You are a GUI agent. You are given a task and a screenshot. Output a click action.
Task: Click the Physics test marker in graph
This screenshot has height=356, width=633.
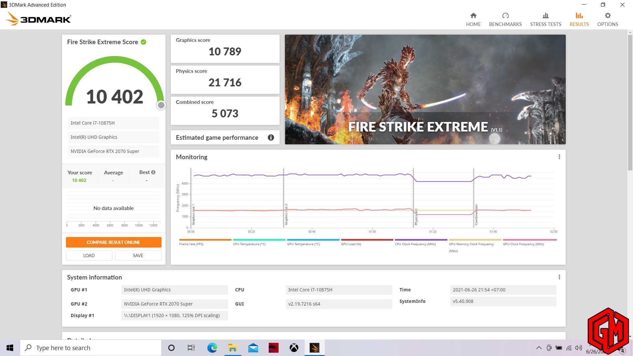[x=416, y=217]
